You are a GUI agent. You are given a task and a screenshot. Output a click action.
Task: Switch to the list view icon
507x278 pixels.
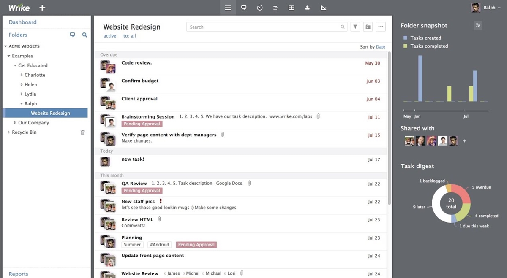(x=228, y=8)
